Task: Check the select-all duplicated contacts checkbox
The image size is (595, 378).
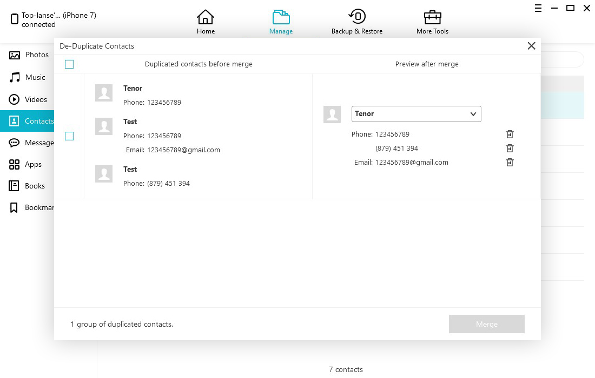Action: pyautogui.click(x=69, y=64)
